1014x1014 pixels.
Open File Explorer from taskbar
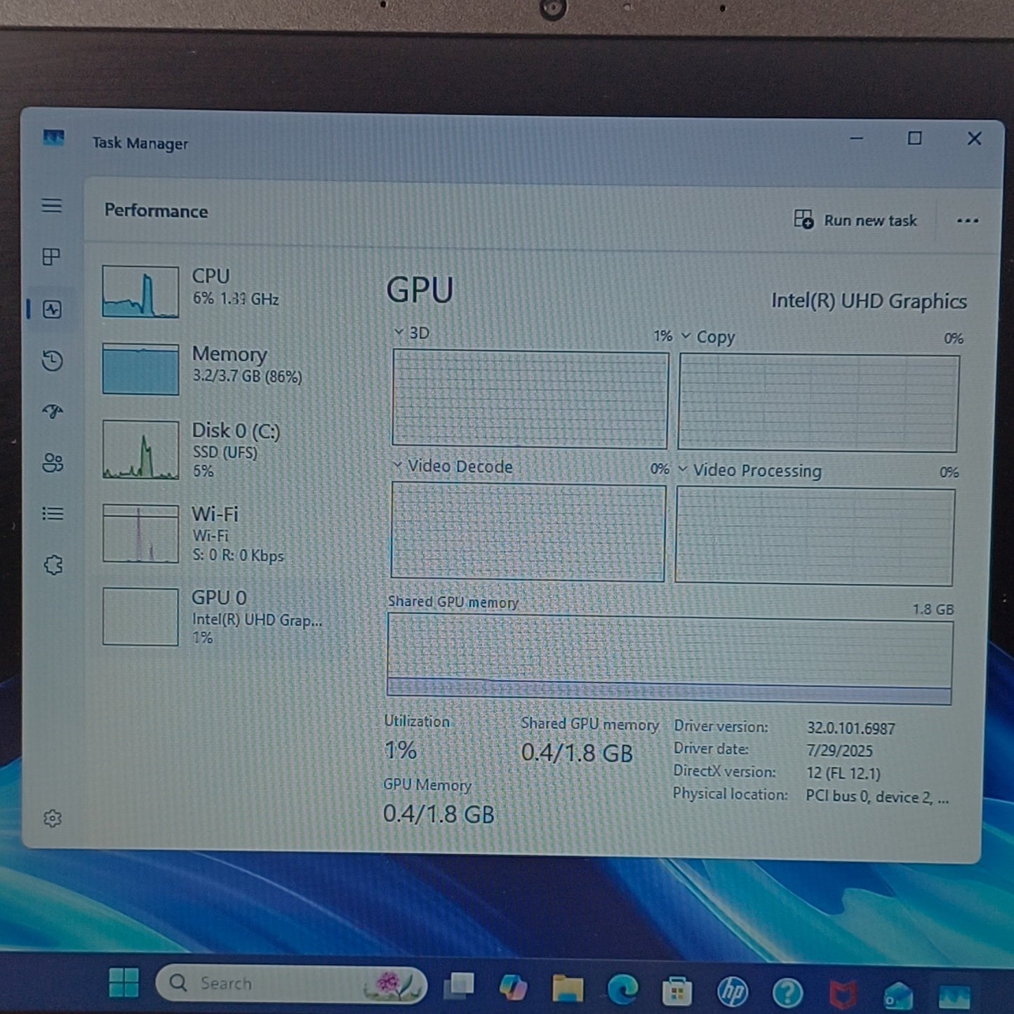(567, 988)
